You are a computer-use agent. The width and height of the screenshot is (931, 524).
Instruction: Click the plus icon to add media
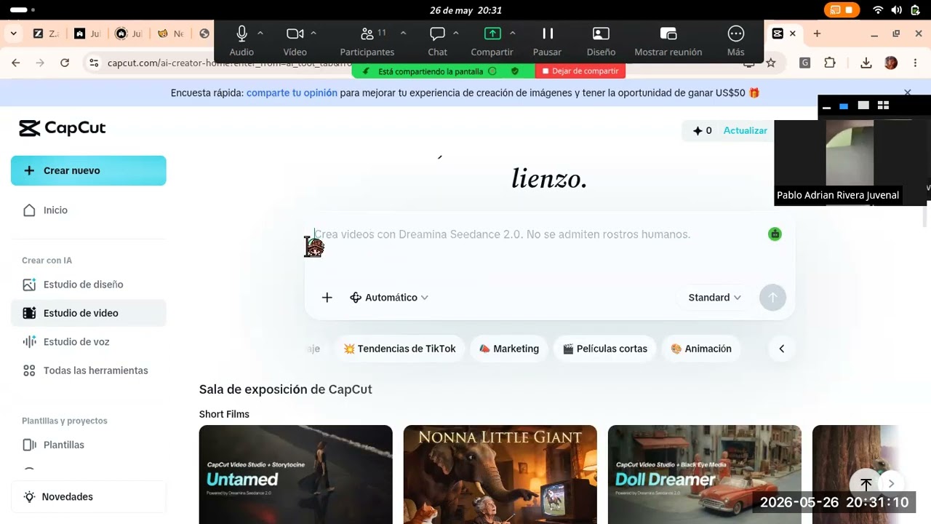pyautogui.click(x=327, y=298)
